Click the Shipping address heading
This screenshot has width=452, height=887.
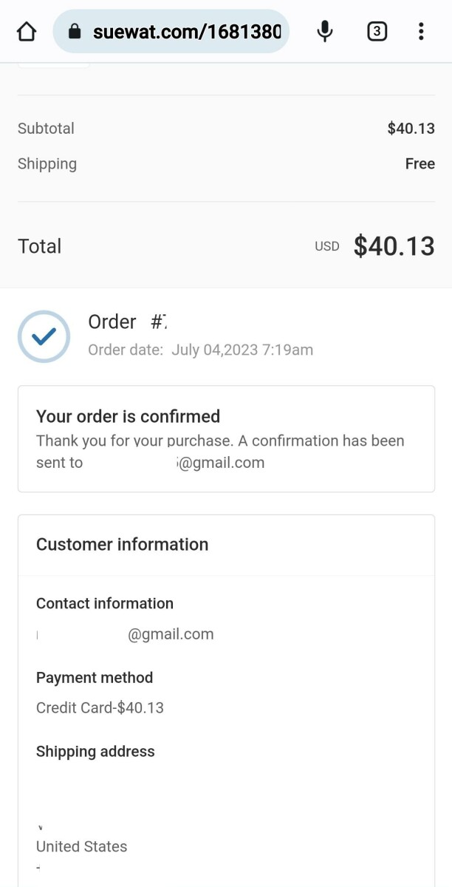(x=95, y=752)
